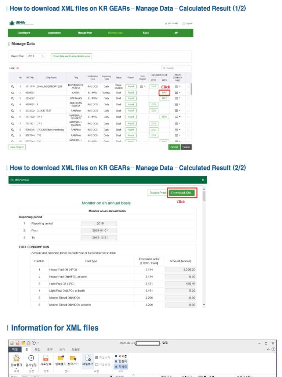
Task: Open the 편집 ribbon tab
Action: pyautogui.click(x=37, y=349)
